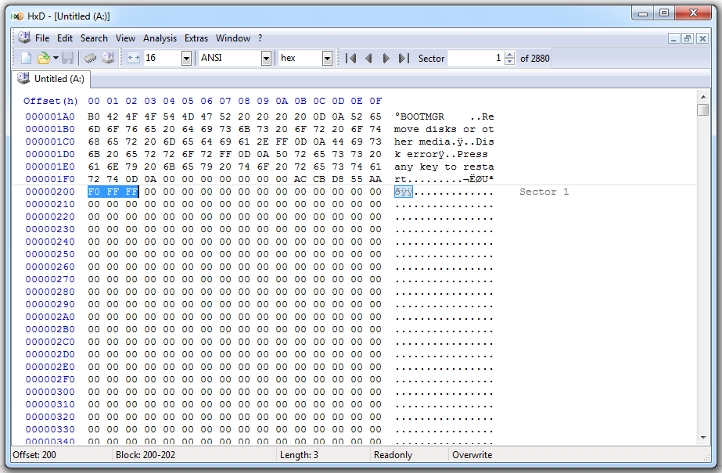Minimize the inner document window
Viewport: 722px width, 473px height.
coord(674,38)
